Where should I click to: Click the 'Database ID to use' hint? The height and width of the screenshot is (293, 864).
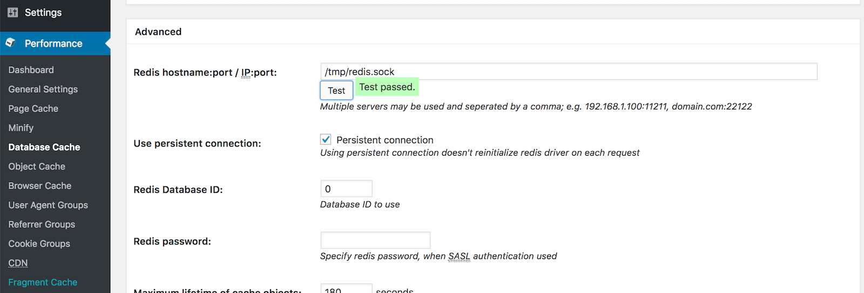360,205
